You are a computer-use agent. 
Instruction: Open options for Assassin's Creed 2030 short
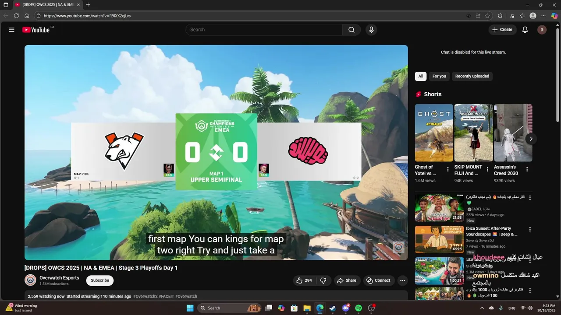tap(527, 169)
